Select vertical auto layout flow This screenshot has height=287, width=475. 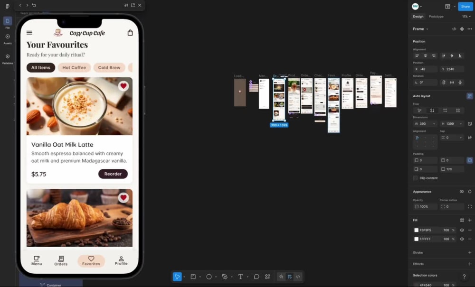[432, 111]
